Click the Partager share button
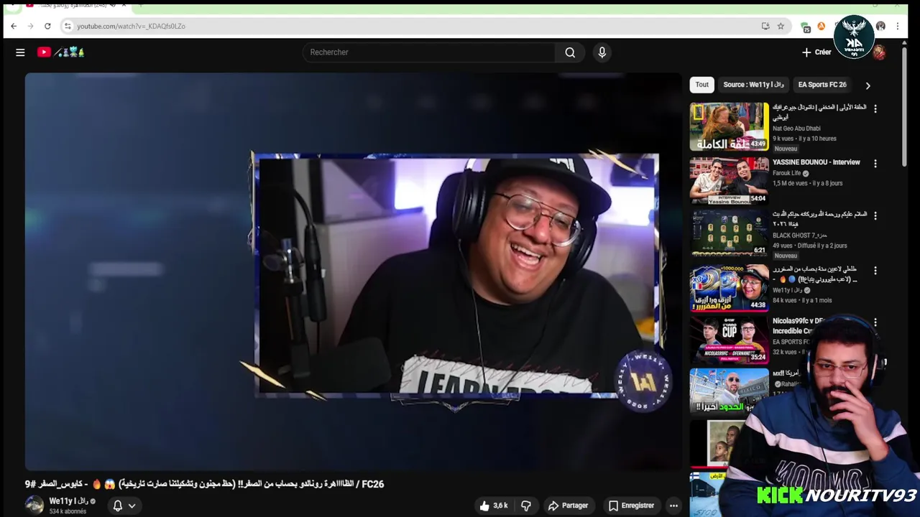 (568, 506)
